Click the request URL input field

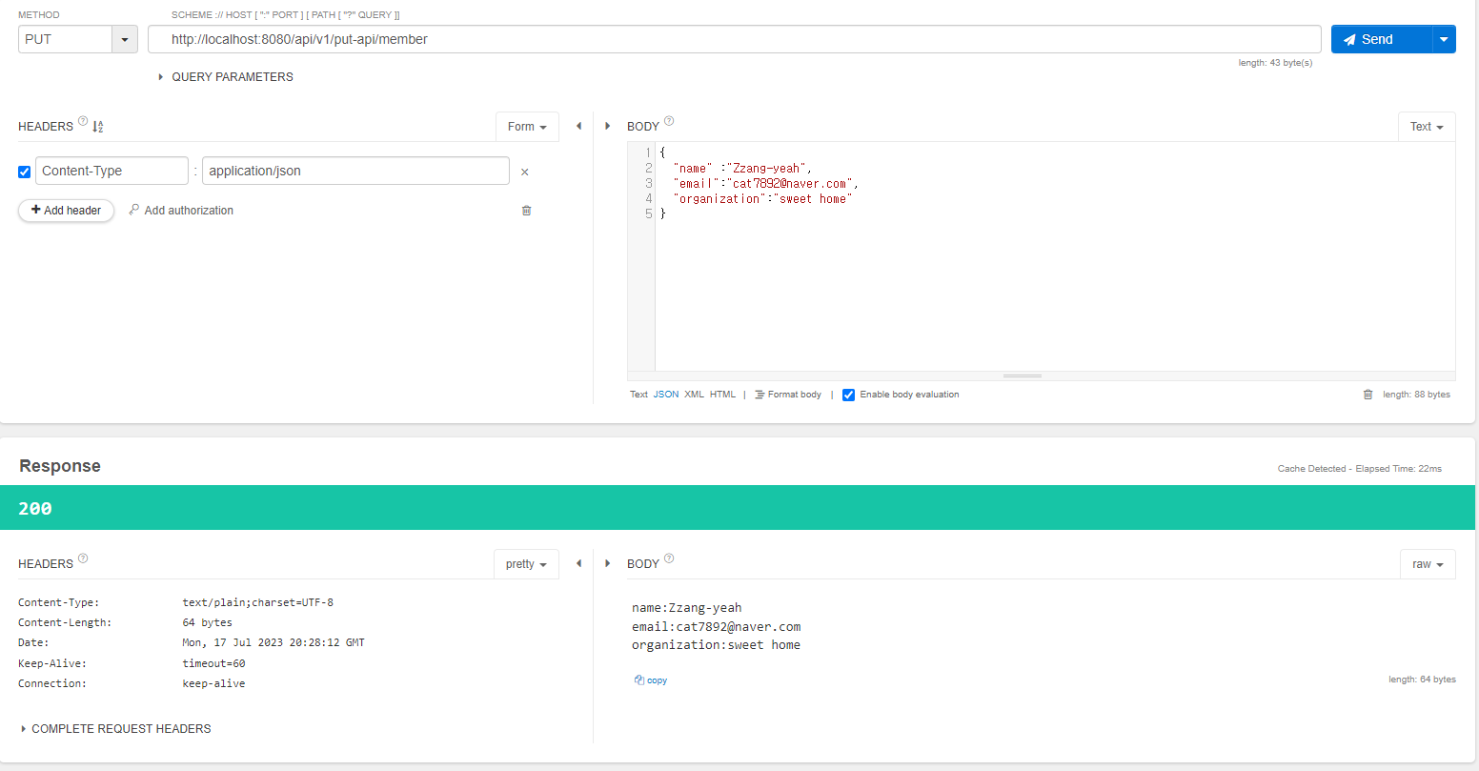[734, 39]
